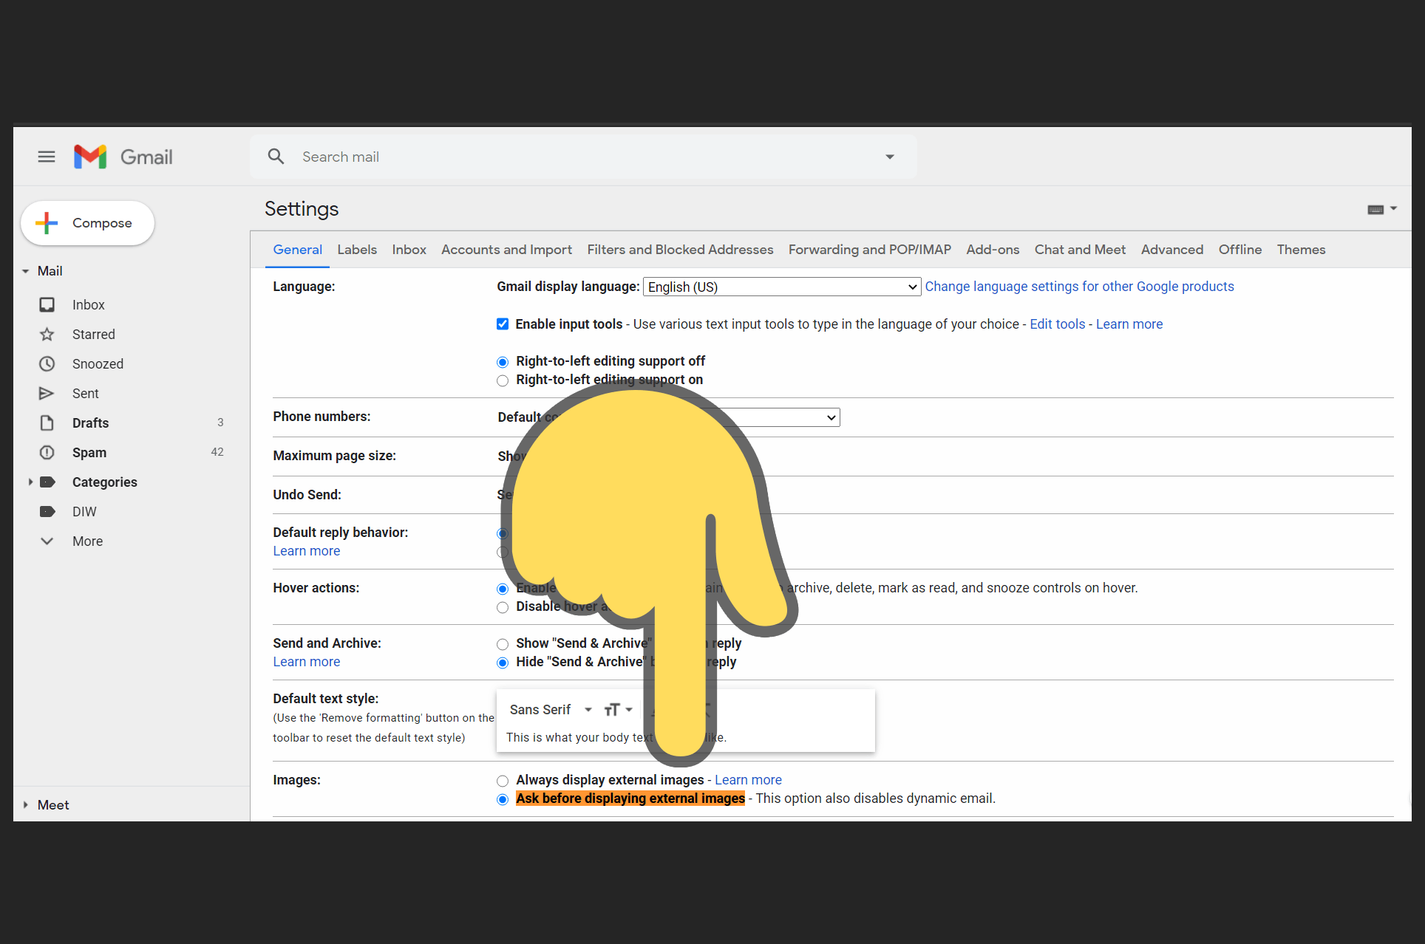Open the Gmail display language dropdown
The width and height of the screenshot is (1425, 944).
[x=782, y=287]
